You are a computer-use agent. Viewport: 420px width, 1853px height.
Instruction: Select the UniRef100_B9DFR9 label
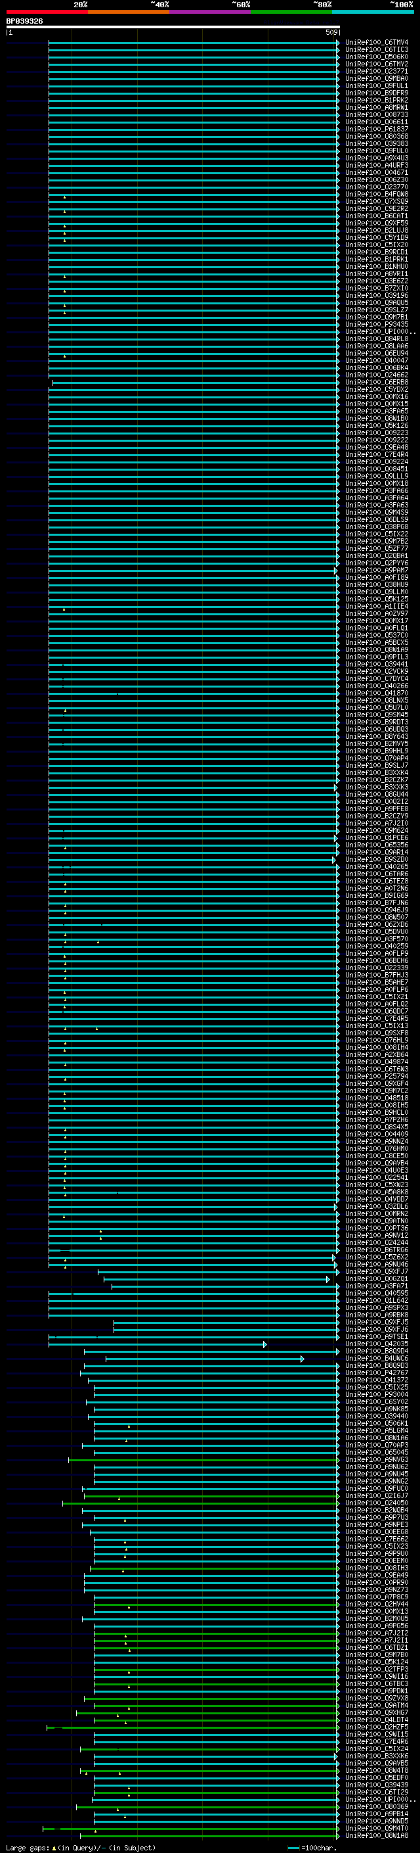(x=377, y=93)
